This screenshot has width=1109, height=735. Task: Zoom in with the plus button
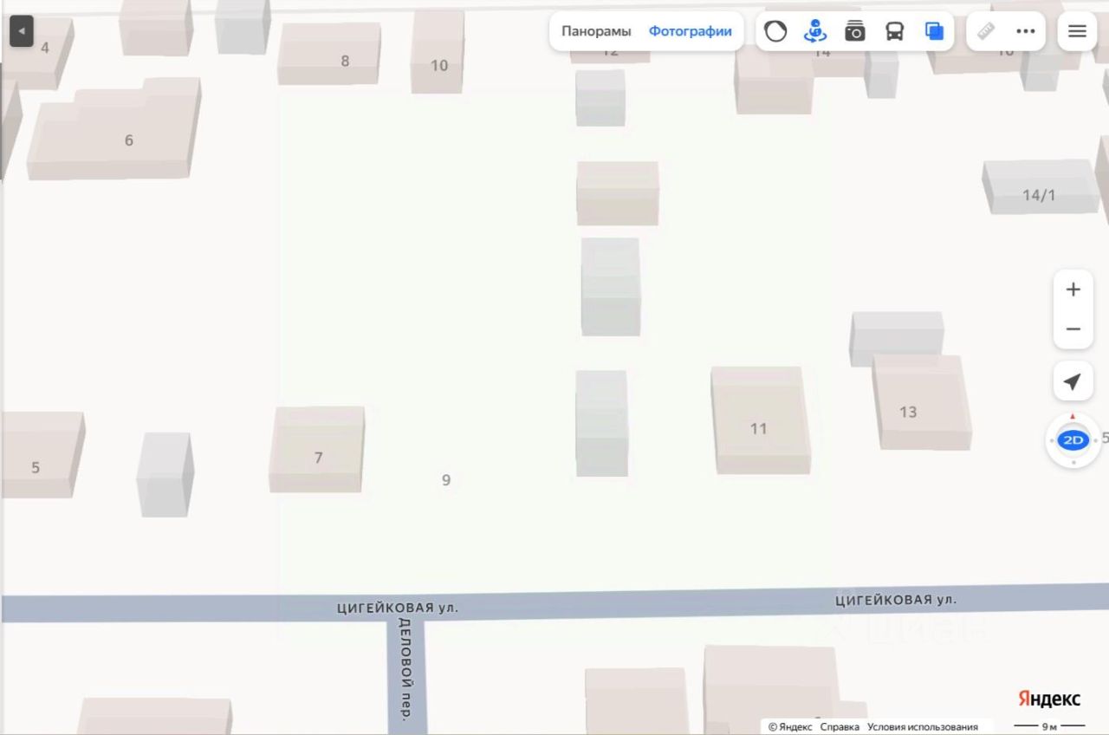tap(1073, 289)
